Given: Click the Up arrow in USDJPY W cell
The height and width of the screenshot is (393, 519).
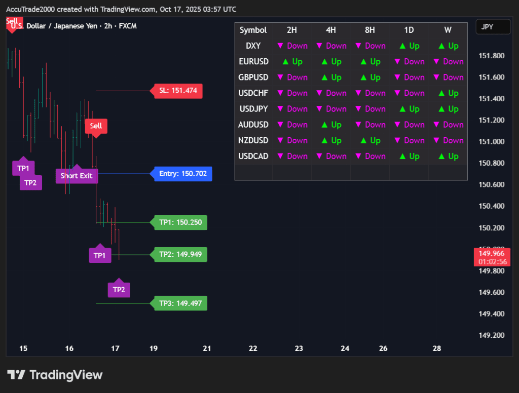Looking at the screenshot, I should click(x=441, y=109).
